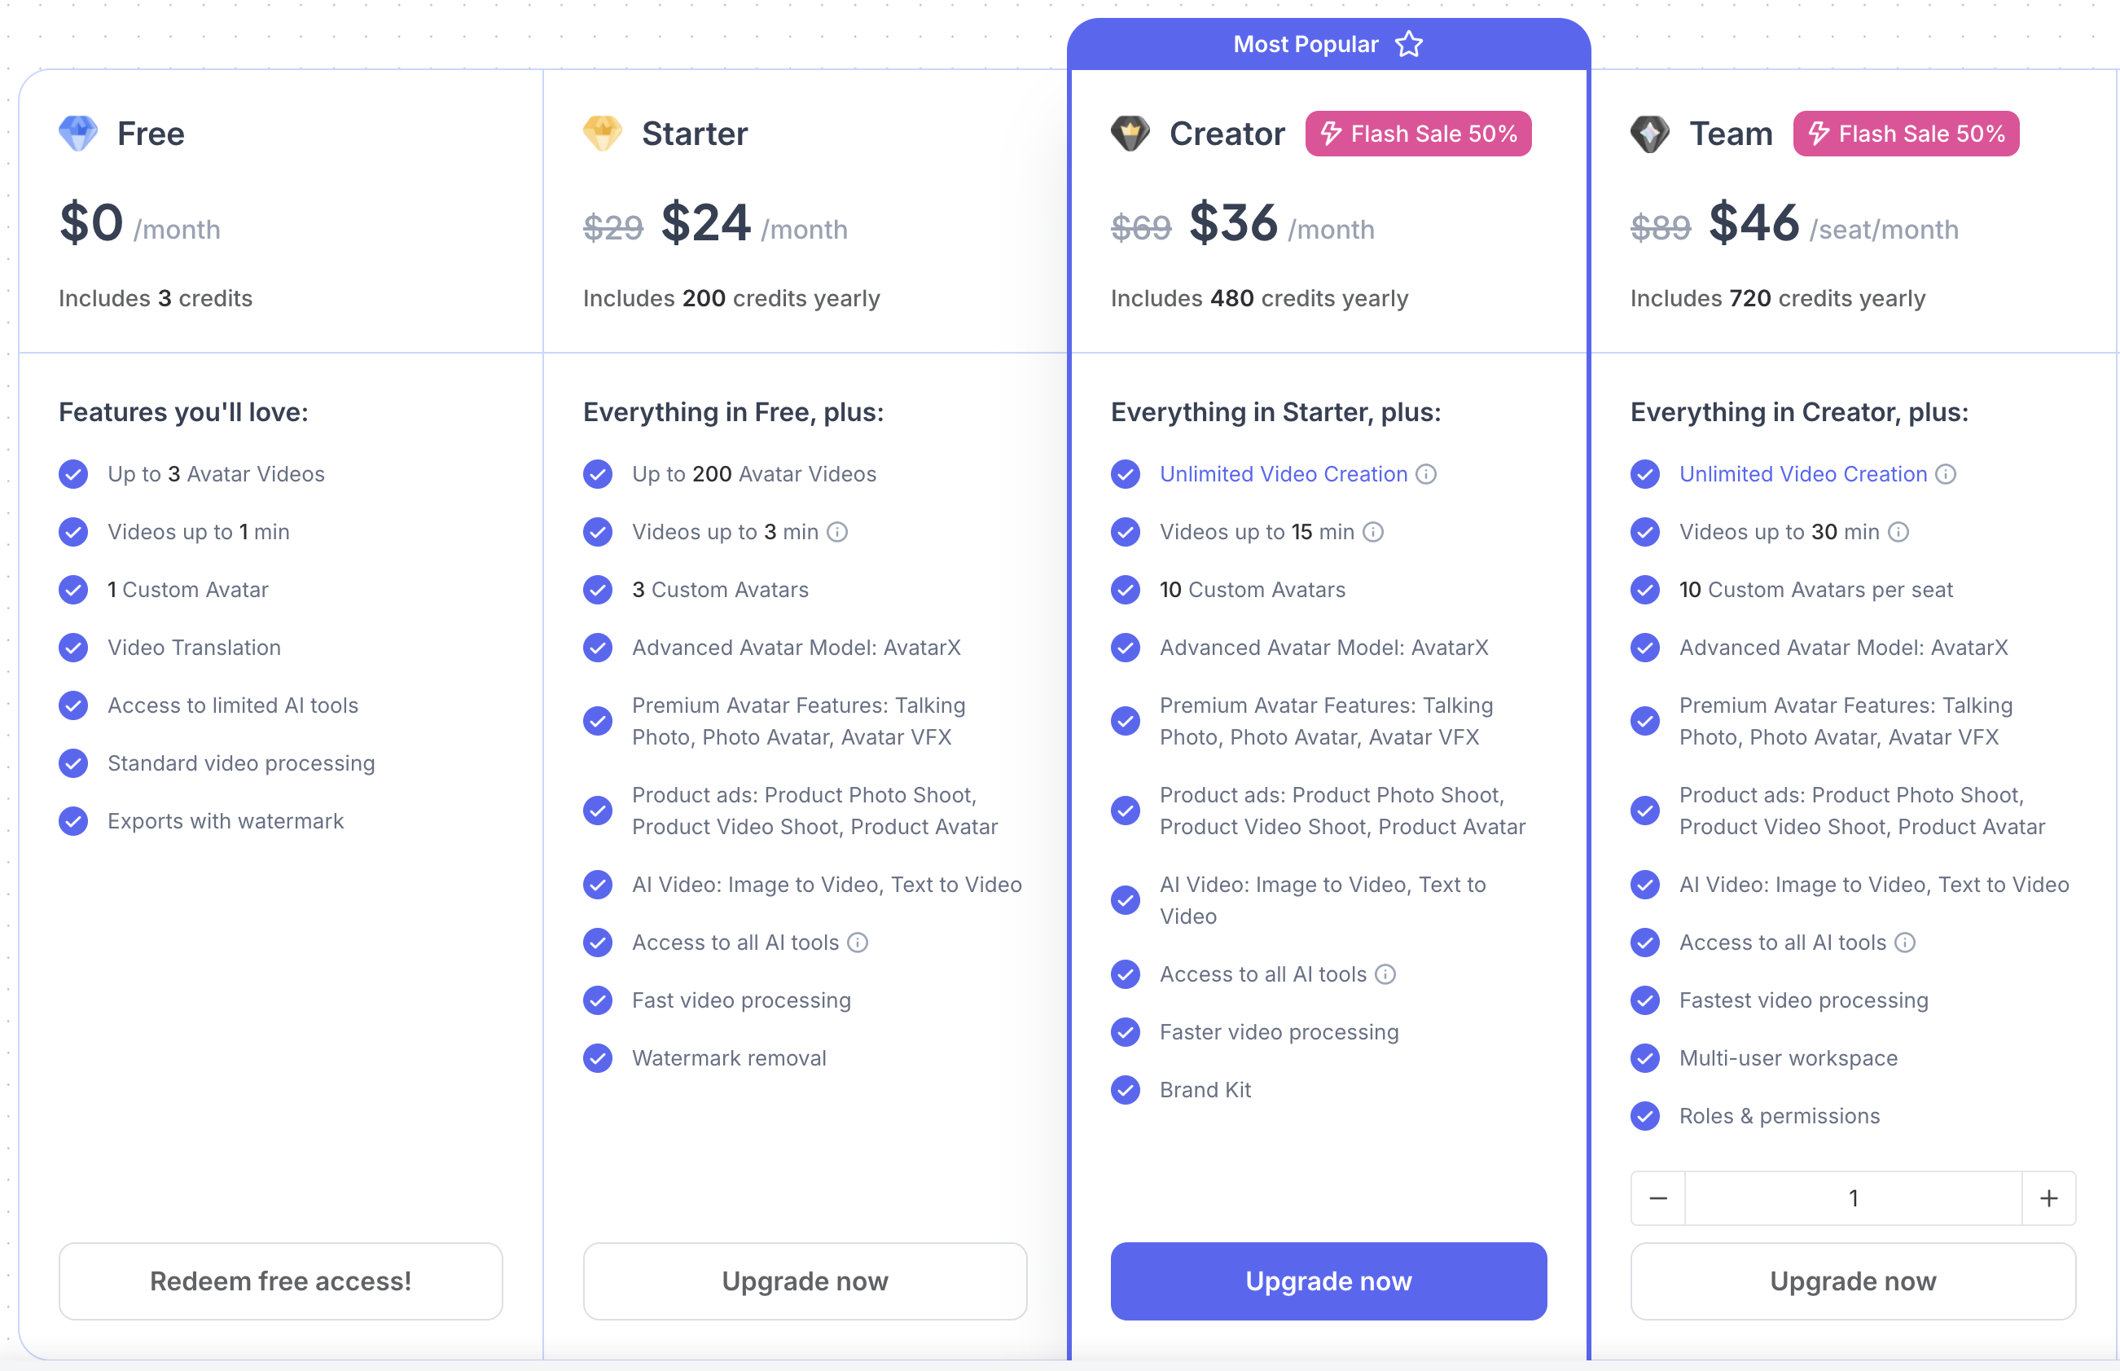Click info icon next to Team's Unlimited Video Creation
Screen dimensions: 2120x1371
pos(1946,474)
